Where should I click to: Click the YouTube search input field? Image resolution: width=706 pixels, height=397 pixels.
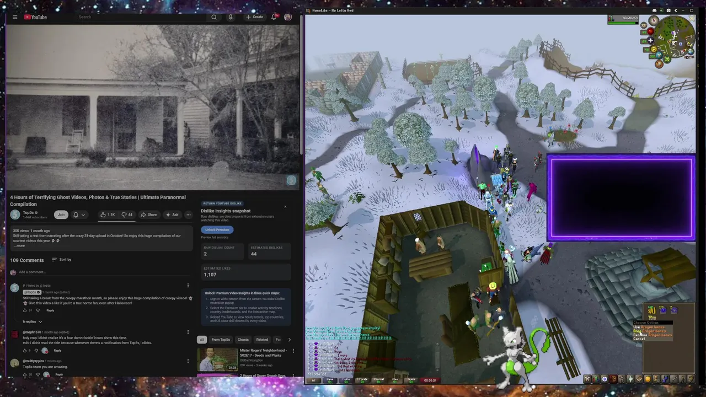click(x=142, y=17)
